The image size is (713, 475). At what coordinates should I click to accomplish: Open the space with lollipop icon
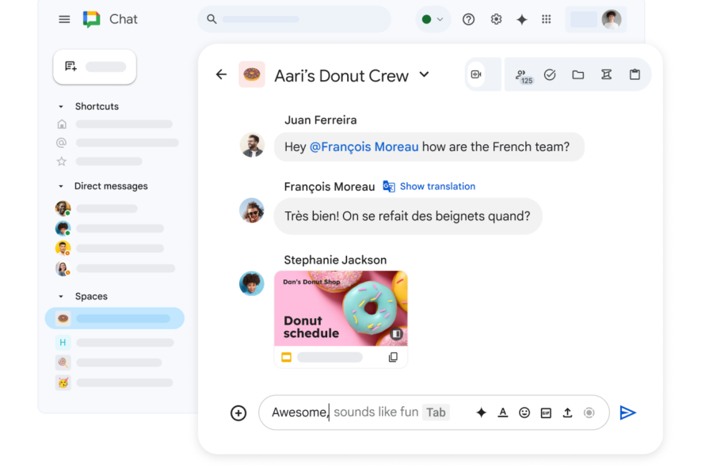(63, 363)
